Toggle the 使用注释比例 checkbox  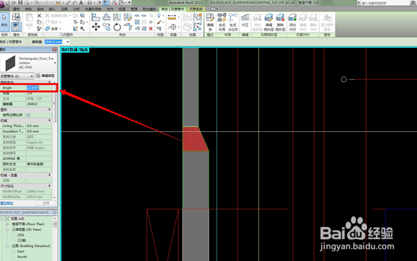click(x=29, y=115)
